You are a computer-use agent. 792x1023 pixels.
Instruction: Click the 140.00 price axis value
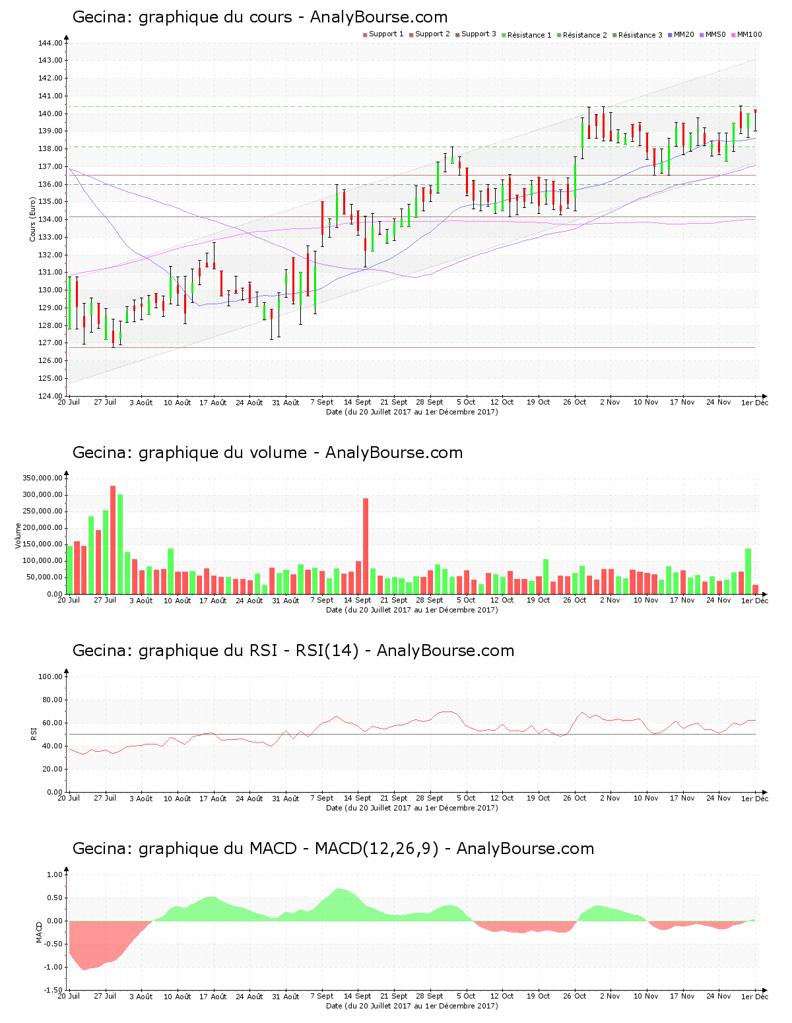pos(51,114)
